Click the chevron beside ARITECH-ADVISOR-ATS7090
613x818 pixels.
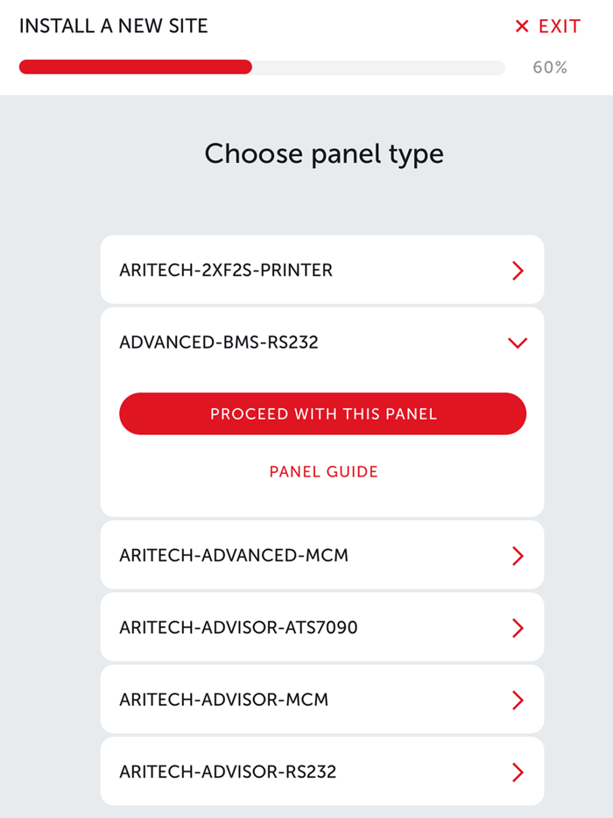point(518,628)
